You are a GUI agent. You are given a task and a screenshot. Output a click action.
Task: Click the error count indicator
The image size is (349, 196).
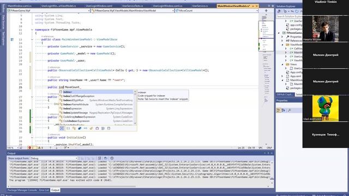[32, 148]
